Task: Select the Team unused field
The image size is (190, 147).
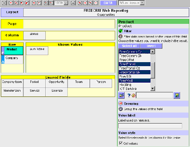Action: coord(79,83)
